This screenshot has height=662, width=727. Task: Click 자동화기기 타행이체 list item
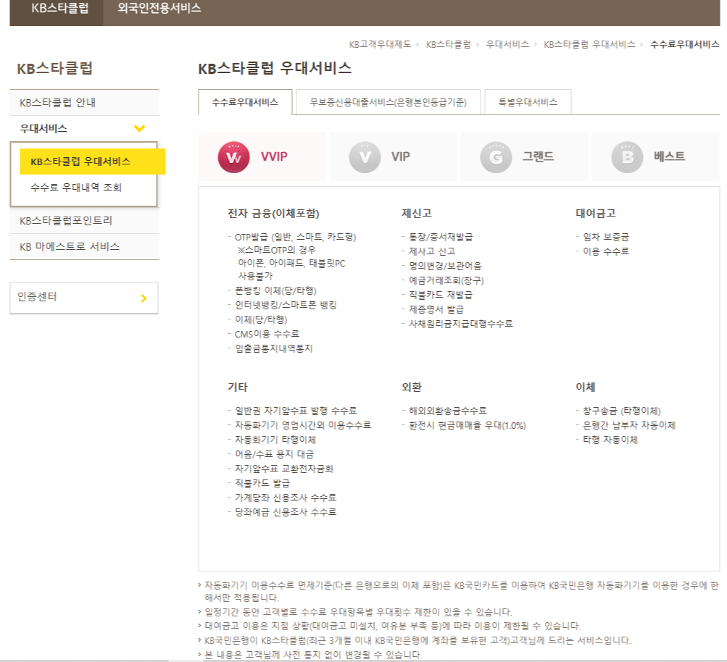(275, 440)
